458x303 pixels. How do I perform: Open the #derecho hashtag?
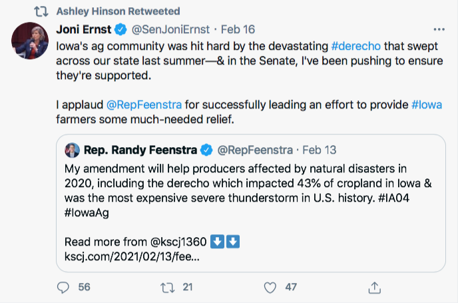(356, 46)
